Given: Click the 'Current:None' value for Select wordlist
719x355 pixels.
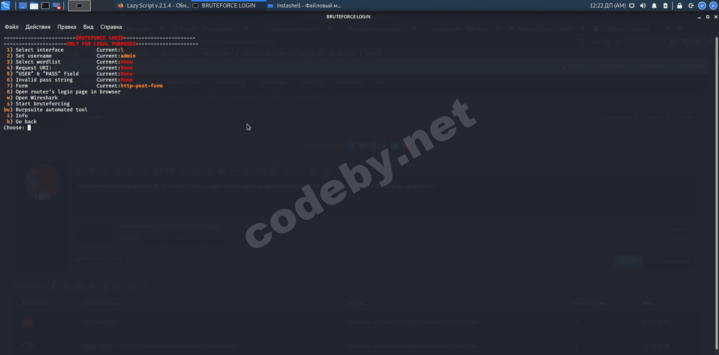Looking at the screenshot, I should coord(115,62).
